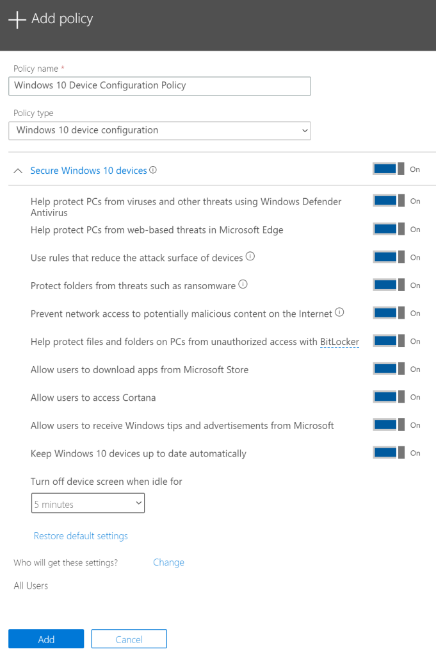Click Restore default settings link

point(81,536)
